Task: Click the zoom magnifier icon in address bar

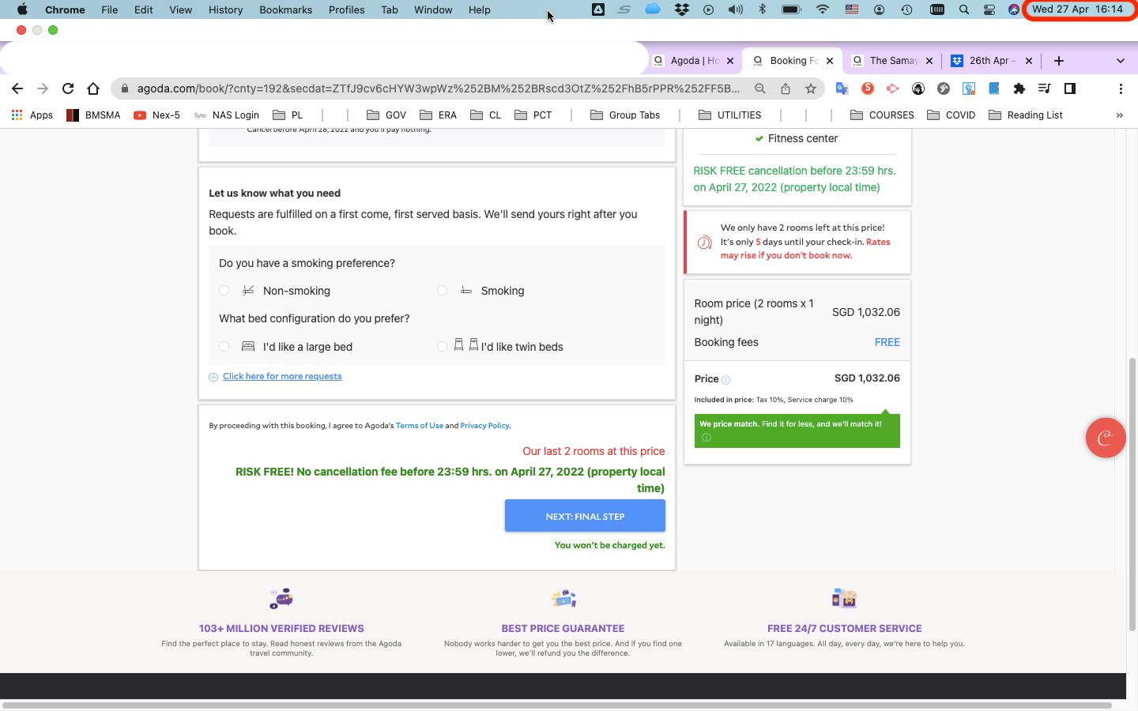Action: click(760, 88)
